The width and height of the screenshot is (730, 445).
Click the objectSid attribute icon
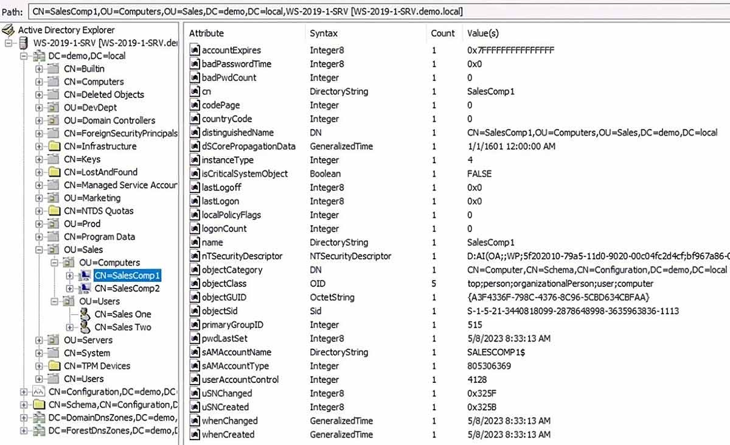coord(195,311)
